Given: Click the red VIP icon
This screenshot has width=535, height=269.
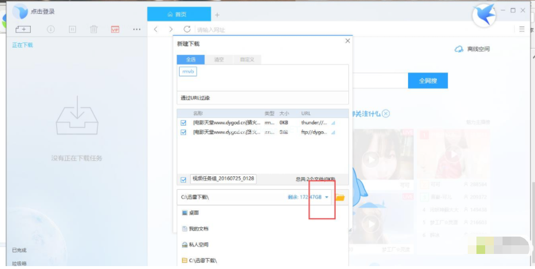Looking at the screenshot, I should (115, 29).
